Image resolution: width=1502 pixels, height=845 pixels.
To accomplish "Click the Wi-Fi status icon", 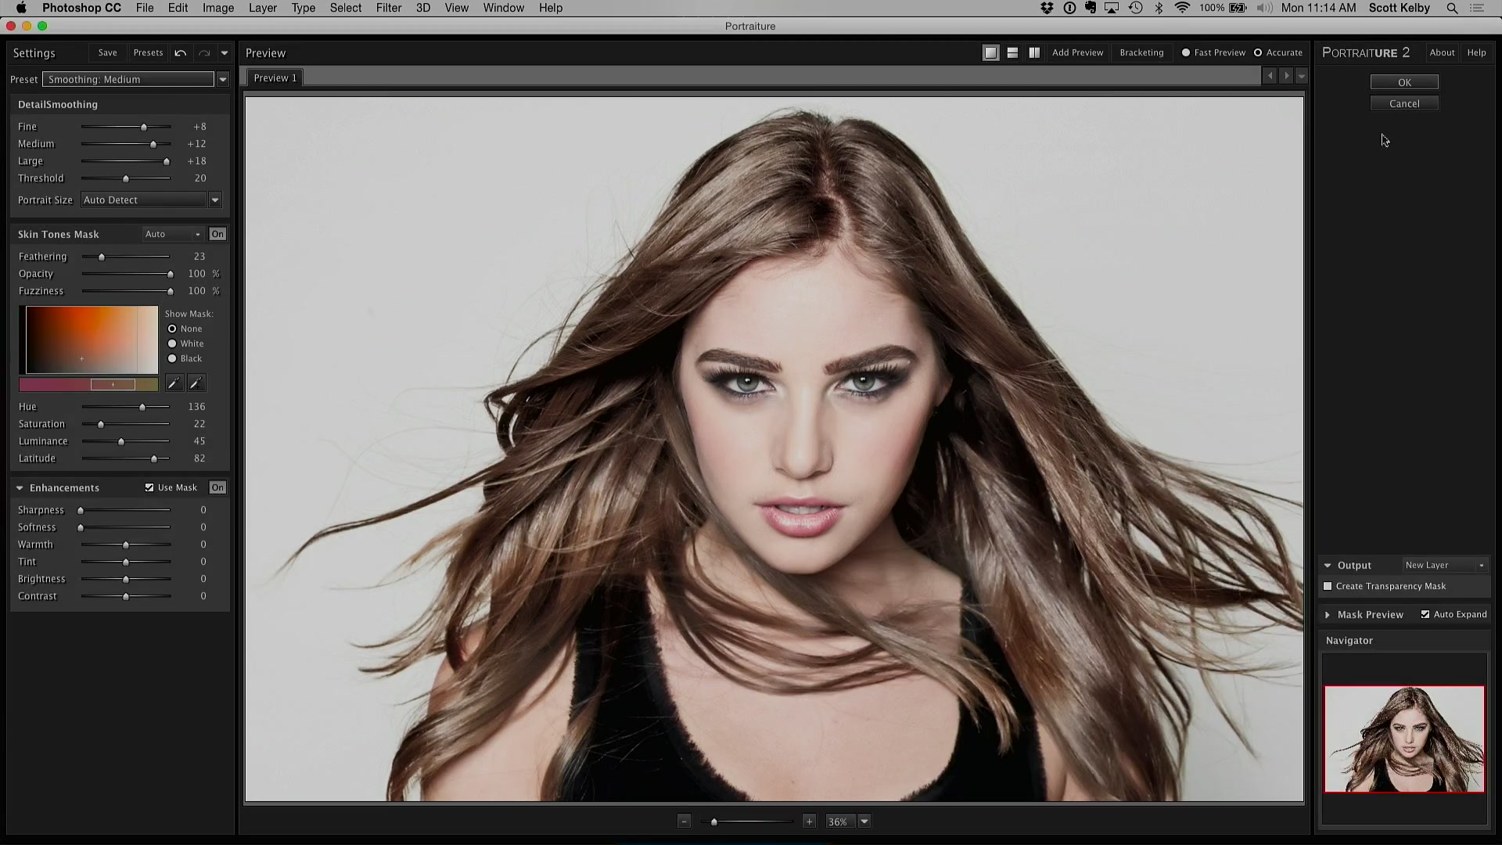I will tap(1182, 8).
